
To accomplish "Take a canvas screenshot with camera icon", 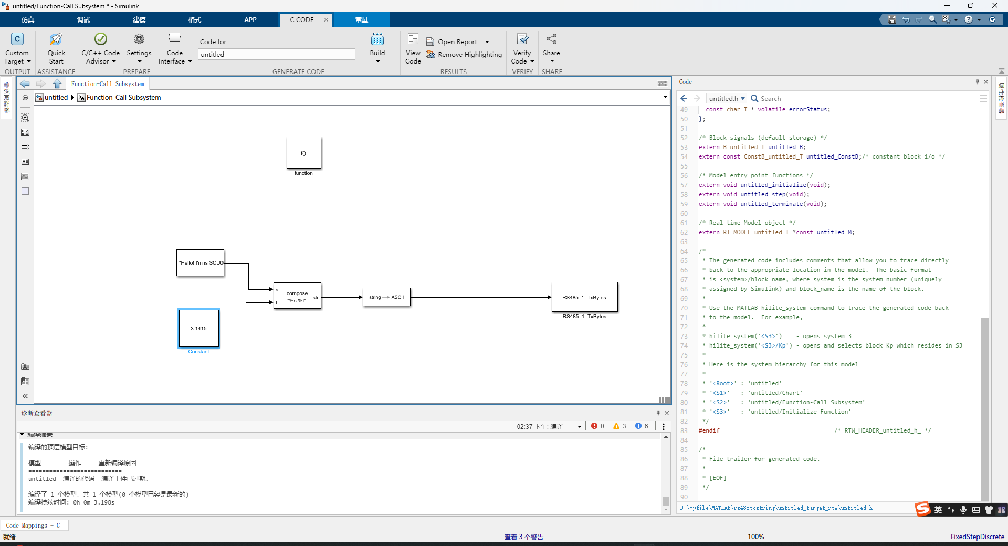I will [25, 366].
